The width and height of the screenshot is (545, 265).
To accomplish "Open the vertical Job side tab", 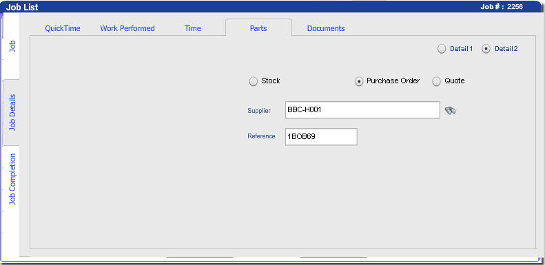I will [x=12, y=46].
